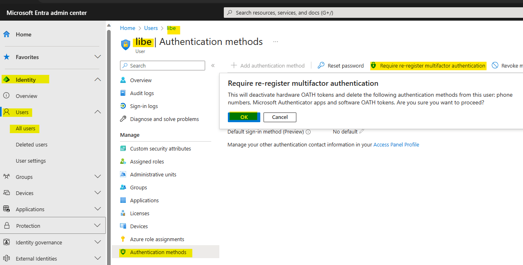The width and height of the screenshot is (523, 265).
Task: Go to libe breadcrumb link
Action: coord(171,28)
